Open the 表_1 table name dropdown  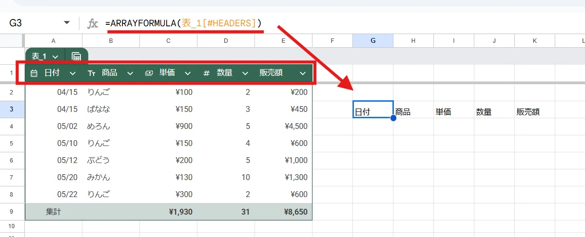pyautogui.click(x=55, y=57)
